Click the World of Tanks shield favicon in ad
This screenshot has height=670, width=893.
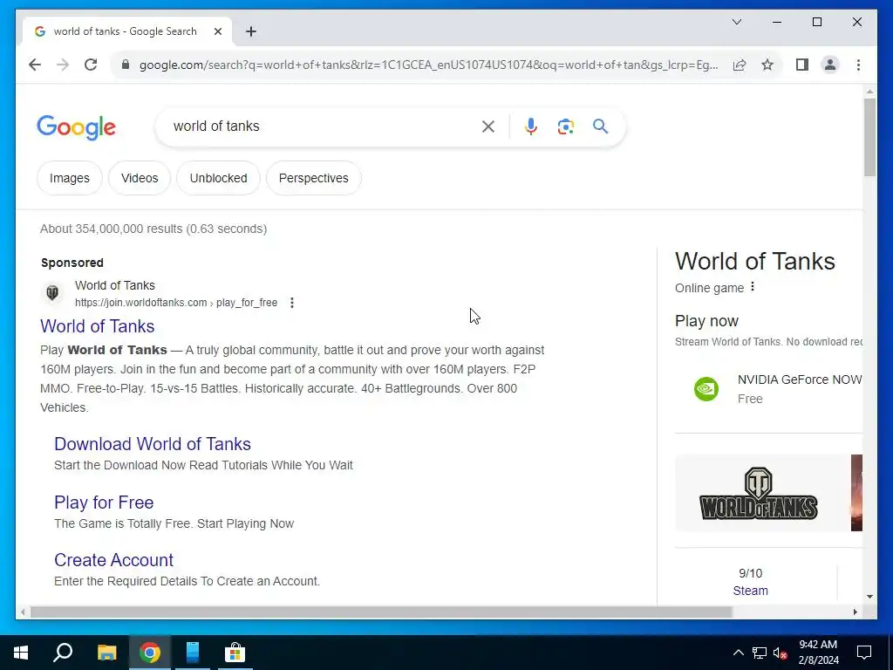tap(52, 293)
